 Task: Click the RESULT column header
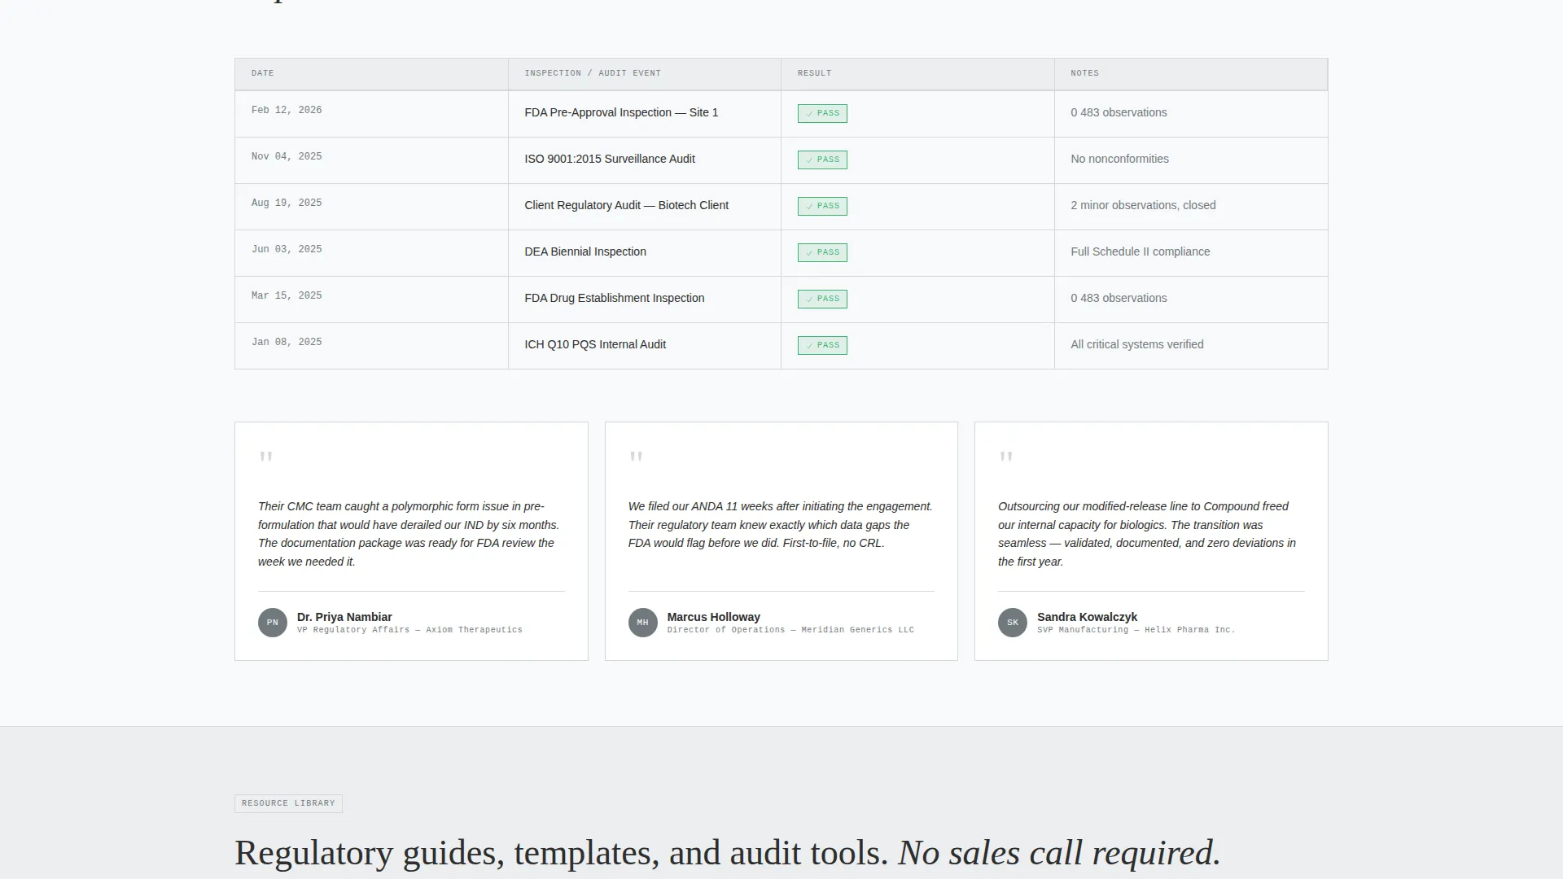(917, 73)
